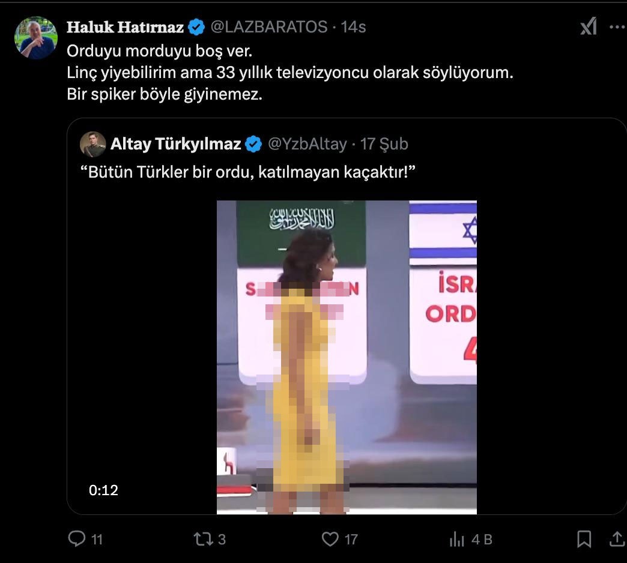Image resolution: width=627 pixels, height=563 pixels.
Task: Share the tweet via share icon
Action: [617, 538]
